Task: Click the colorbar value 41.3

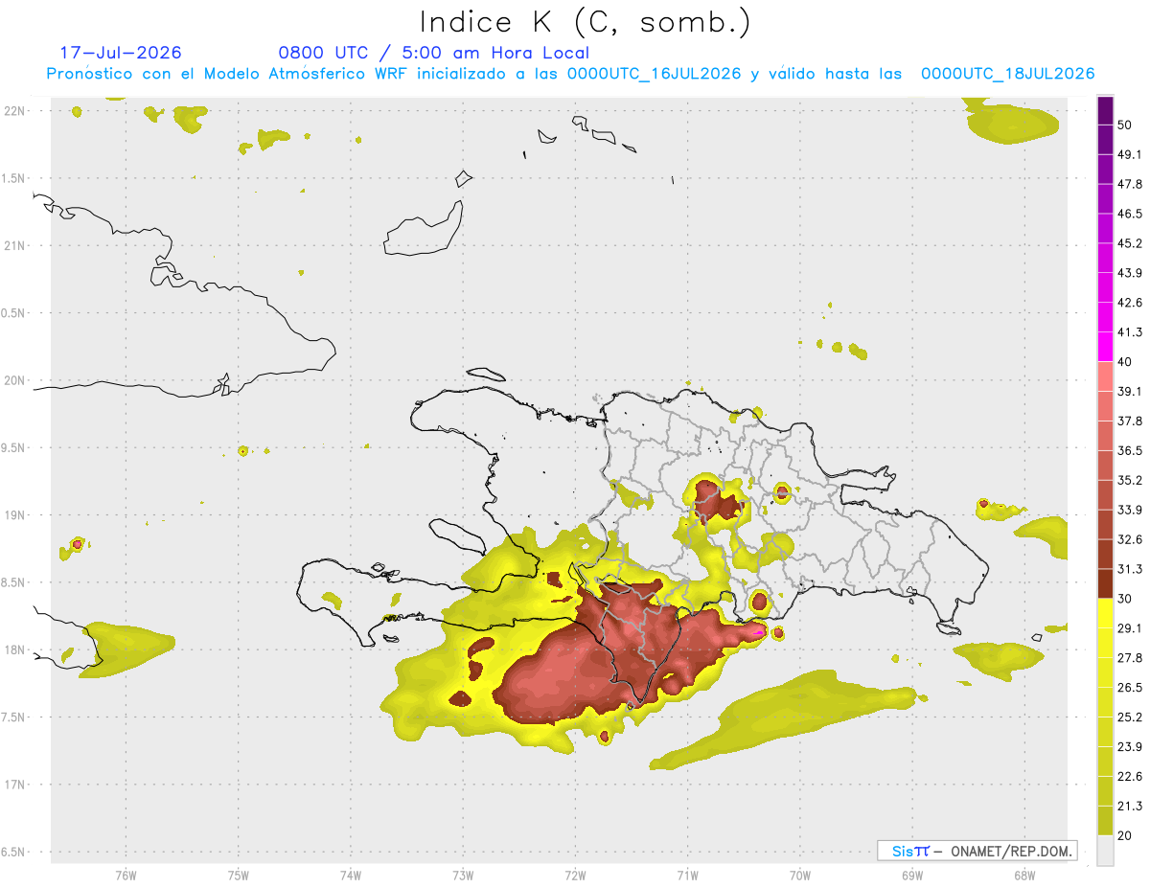Action: click(x=1130, y=332)
